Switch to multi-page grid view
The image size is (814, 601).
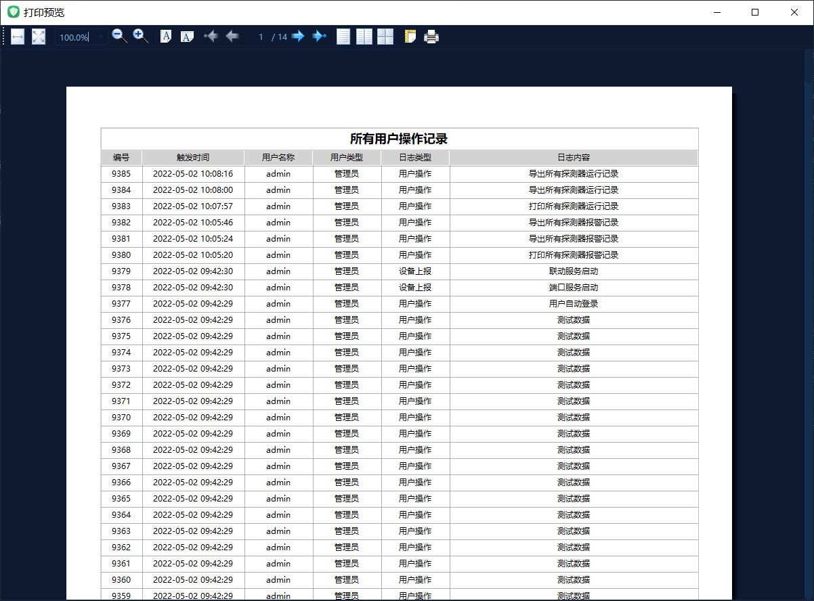click(385, 37)
